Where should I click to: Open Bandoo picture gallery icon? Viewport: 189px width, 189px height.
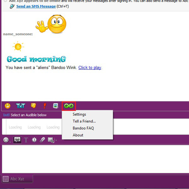click(56, 106)
